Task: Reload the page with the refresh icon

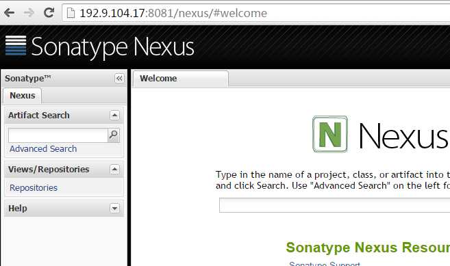Action: click(49, 12)
